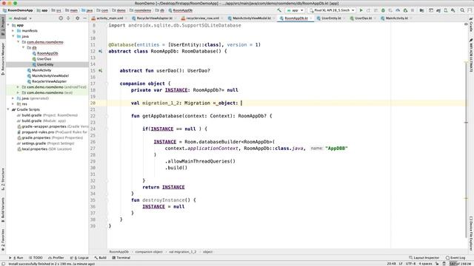Collapse the java folder node

[13, 36]
